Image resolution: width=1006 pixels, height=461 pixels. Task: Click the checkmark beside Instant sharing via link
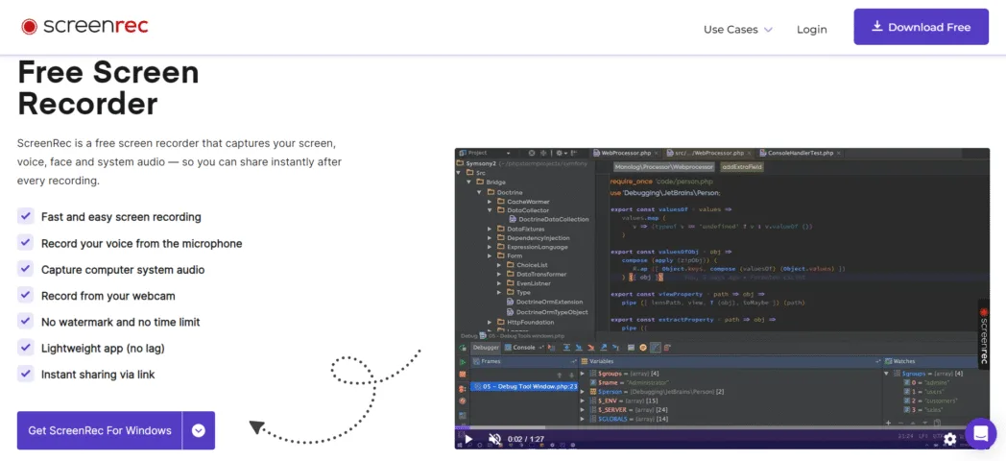click(x=26, y=375)
